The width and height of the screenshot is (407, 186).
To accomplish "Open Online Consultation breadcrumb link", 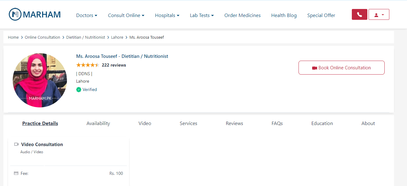I will pos(42,37).
